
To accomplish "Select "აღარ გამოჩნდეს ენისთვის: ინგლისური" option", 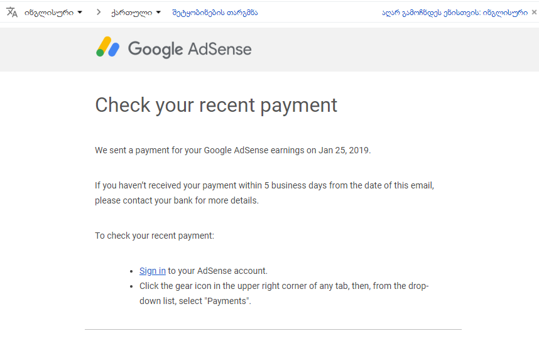I will 455,13.
